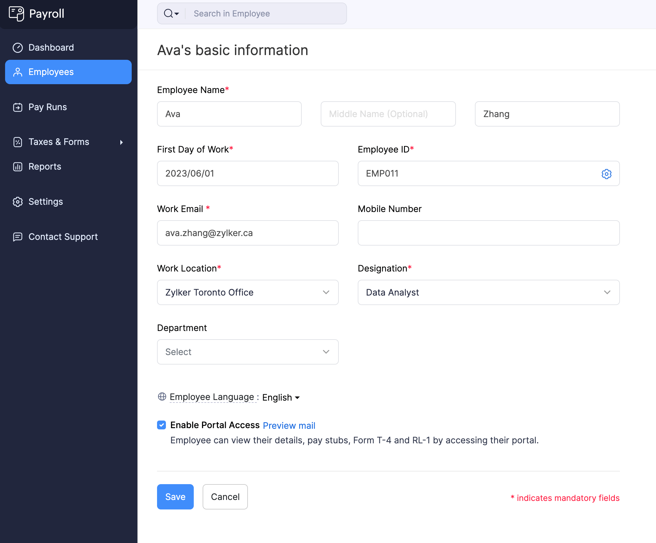Open the Work Location dropdown
The height and width of the screenshot is (543, 656).
[248, 292]
